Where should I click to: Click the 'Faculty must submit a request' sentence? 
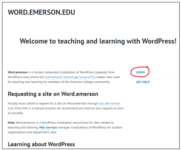pos(29,103)
